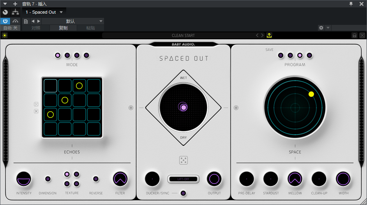Click the 对照 compare button
This screenshot has height=205, width=367.
coord(36,28)
